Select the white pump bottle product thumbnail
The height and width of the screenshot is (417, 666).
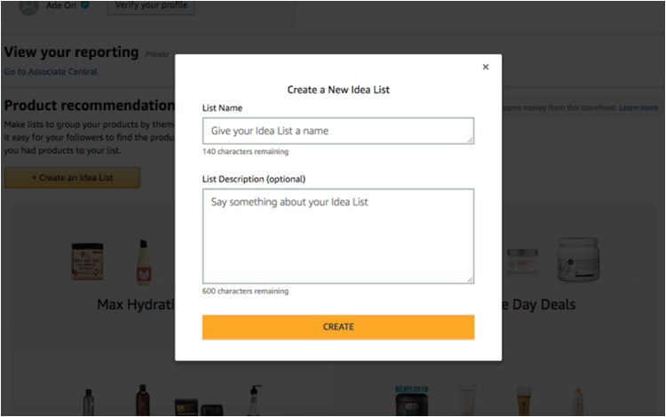tap(253, 400)
